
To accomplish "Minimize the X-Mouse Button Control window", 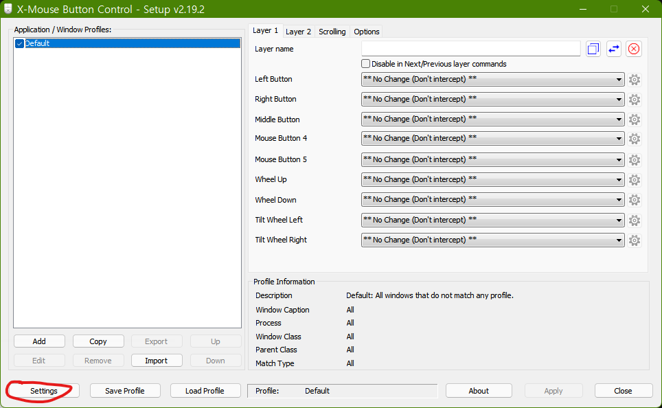I will point(583,9).
